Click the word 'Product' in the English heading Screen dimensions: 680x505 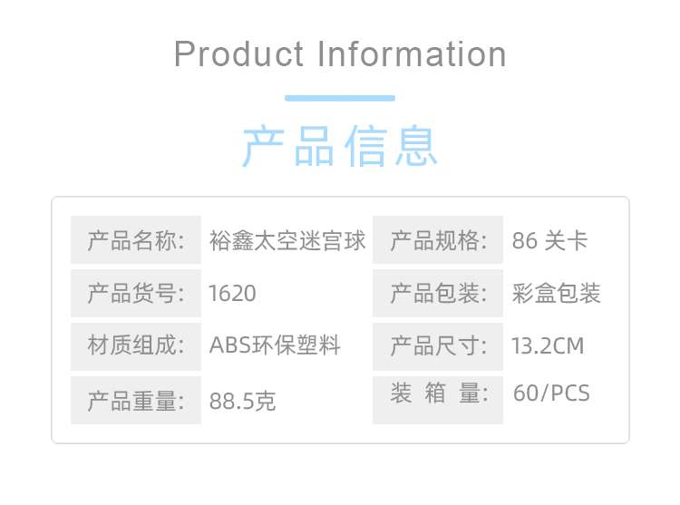(238, 55)
